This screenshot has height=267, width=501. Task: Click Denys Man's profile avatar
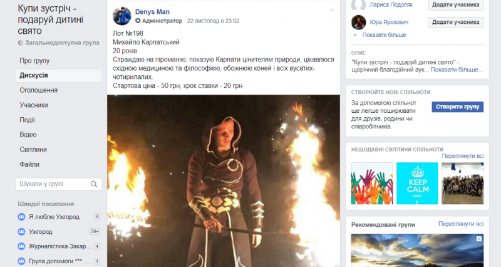pyautogui.click(x=122, y=16)
